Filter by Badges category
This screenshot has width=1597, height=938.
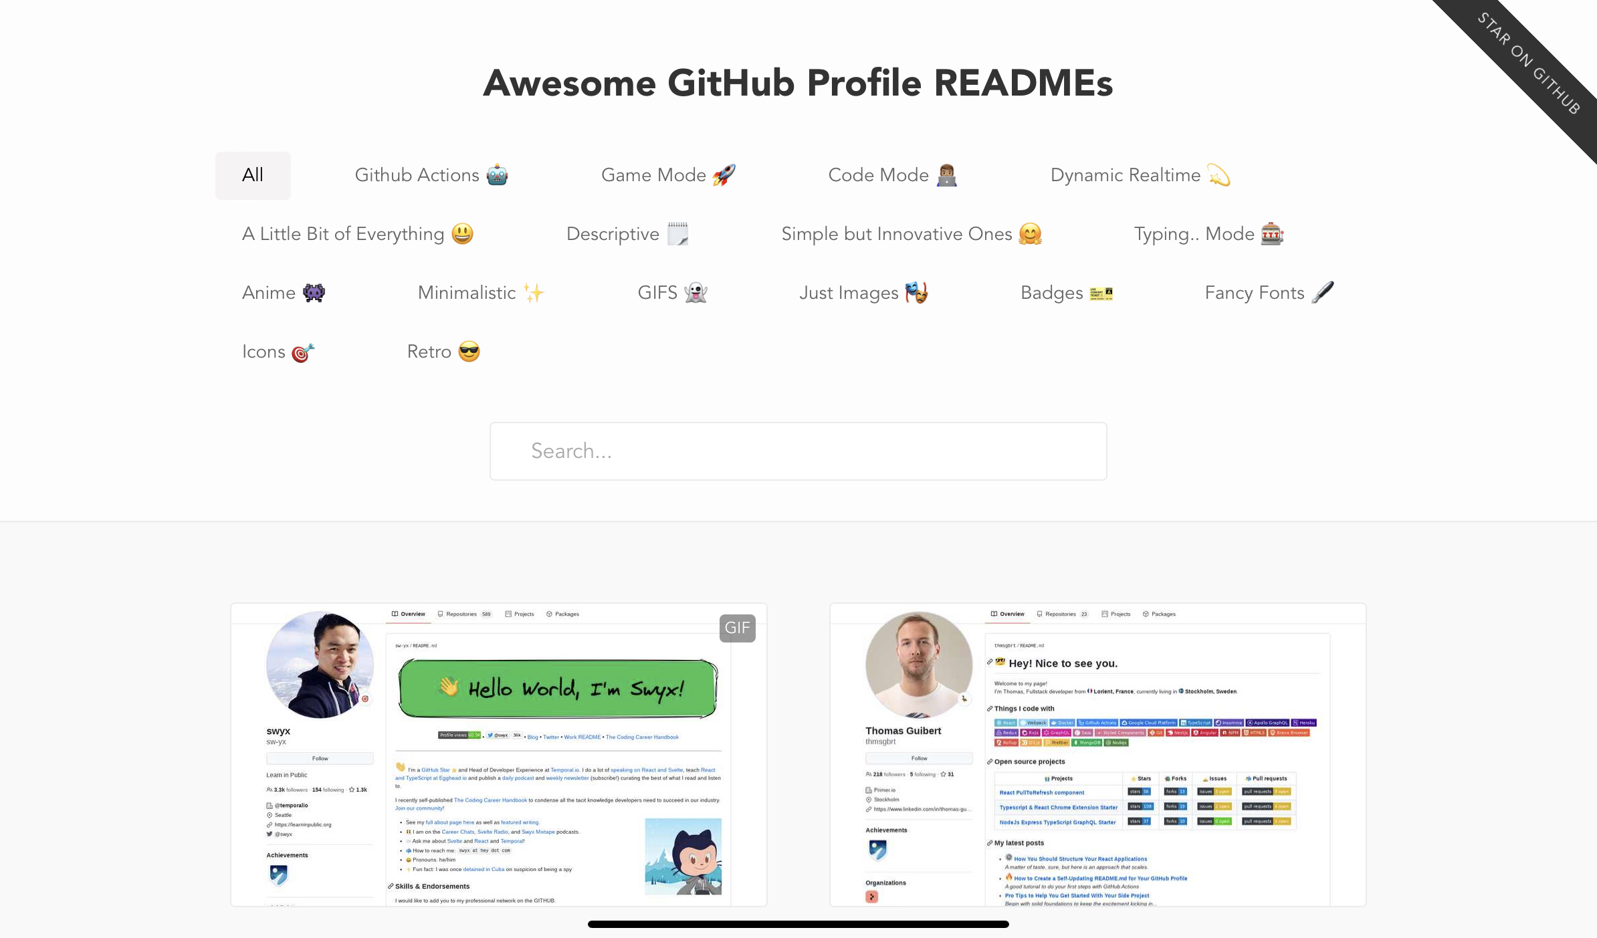(x=1066, y=293)
